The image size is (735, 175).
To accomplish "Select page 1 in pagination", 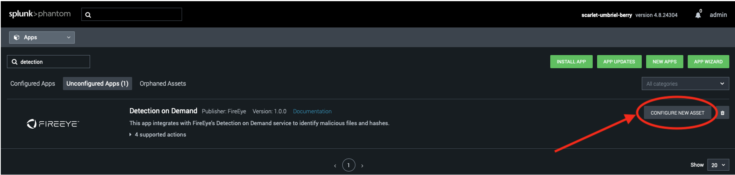I will click(x=348, y=165).
